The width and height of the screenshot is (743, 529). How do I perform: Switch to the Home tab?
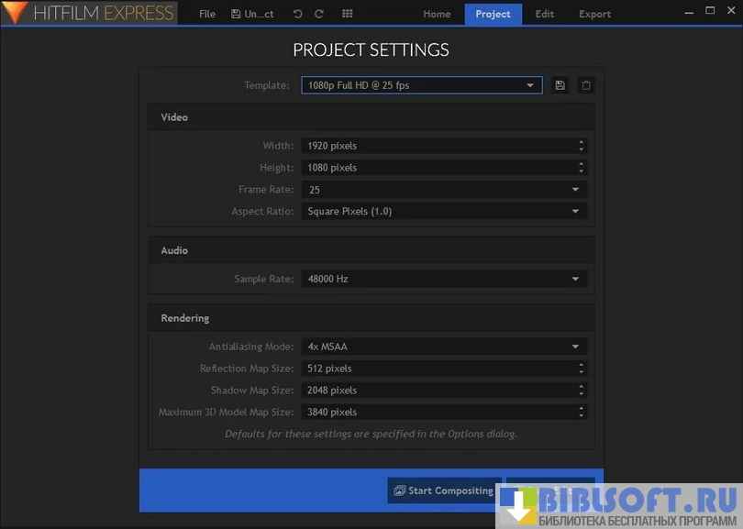pos(437,14)
